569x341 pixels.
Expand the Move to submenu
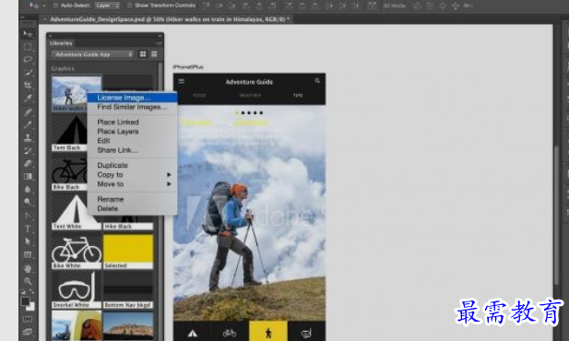pyautogui.click(x=132, y=184)
